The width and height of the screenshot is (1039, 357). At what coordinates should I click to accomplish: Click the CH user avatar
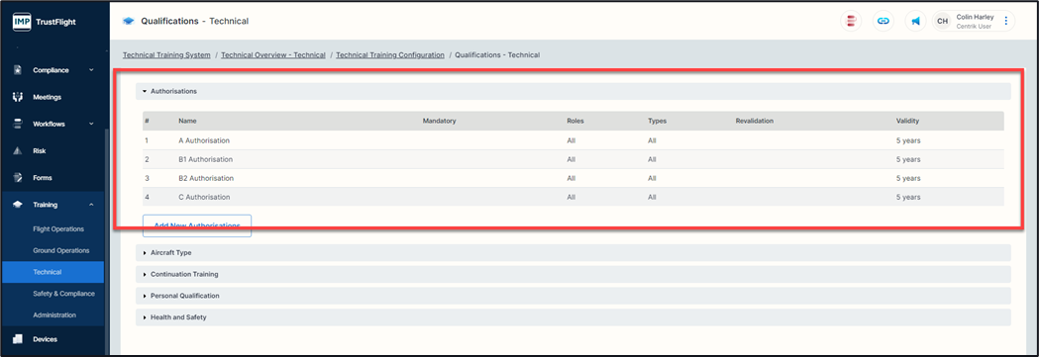(942, 21)
